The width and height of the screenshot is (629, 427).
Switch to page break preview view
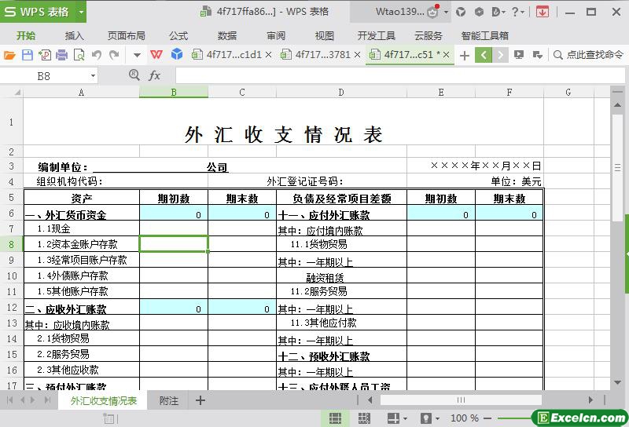(x=365, y=418)
